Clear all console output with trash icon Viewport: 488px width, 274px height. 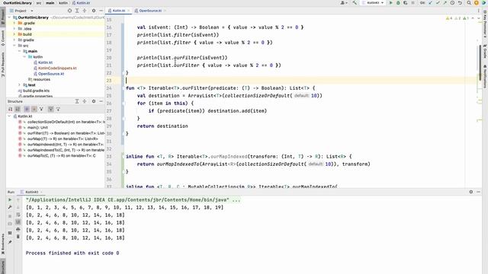pyautogui.click(x=18, y=237)
